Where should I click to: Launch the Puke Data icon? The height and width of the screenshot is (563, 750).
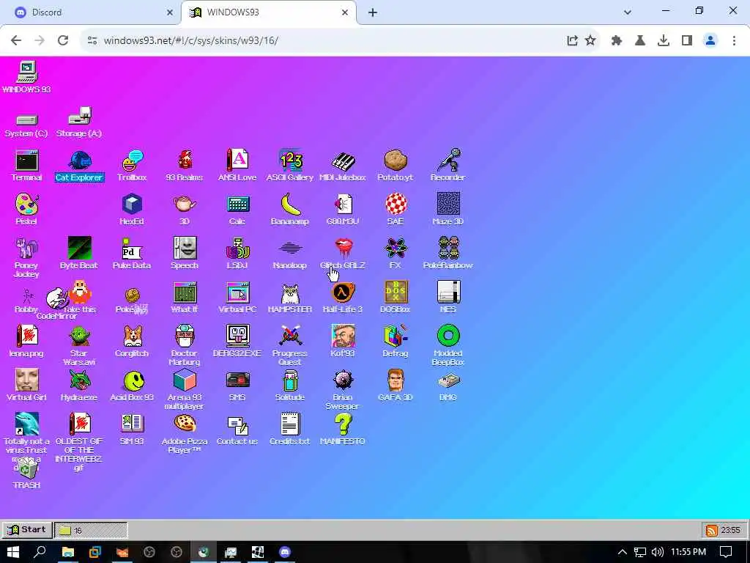pyautogui.click(x=132, y=249)
